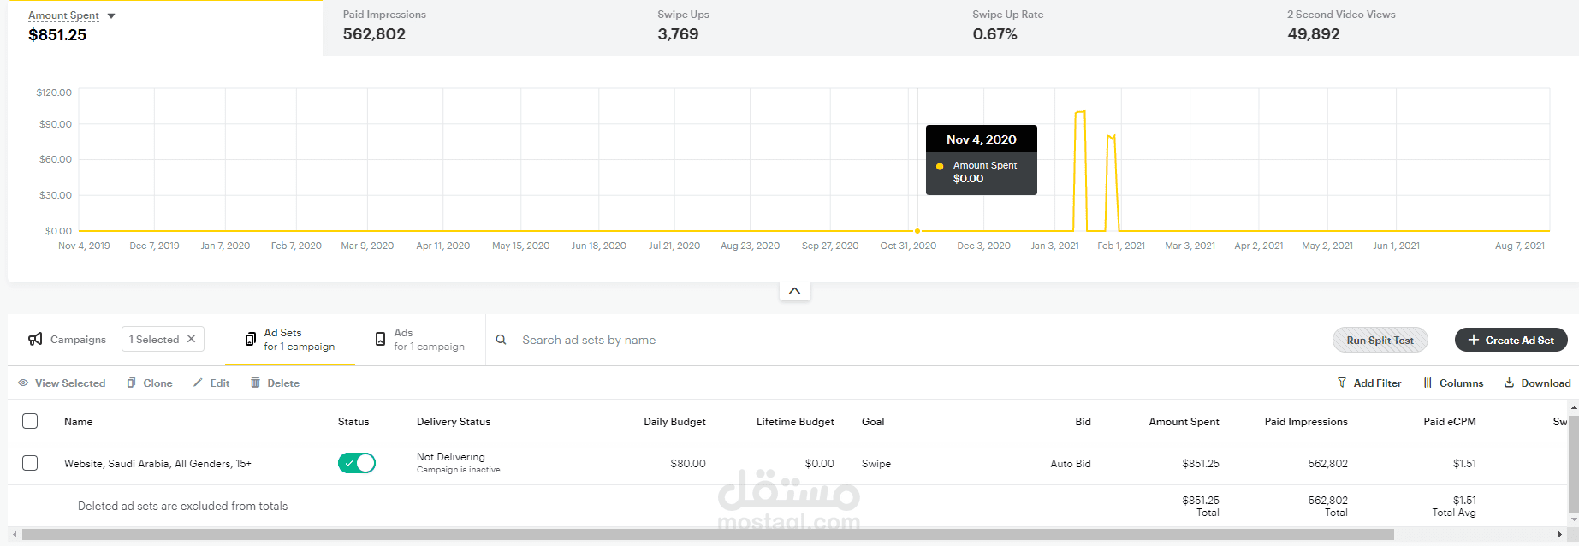Click the View Selected eye icon
The image size is (1579, 546).
23,383
